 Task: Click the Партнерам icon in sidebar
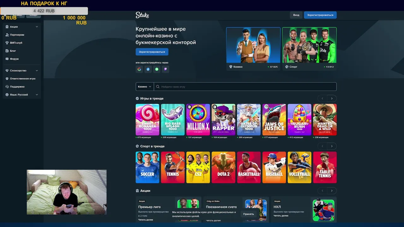7,35
